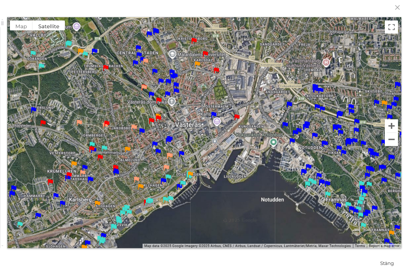This screenshot has height=273, width=409.
Task: Switch to the Satellite view tab
Action: [49, 26]
